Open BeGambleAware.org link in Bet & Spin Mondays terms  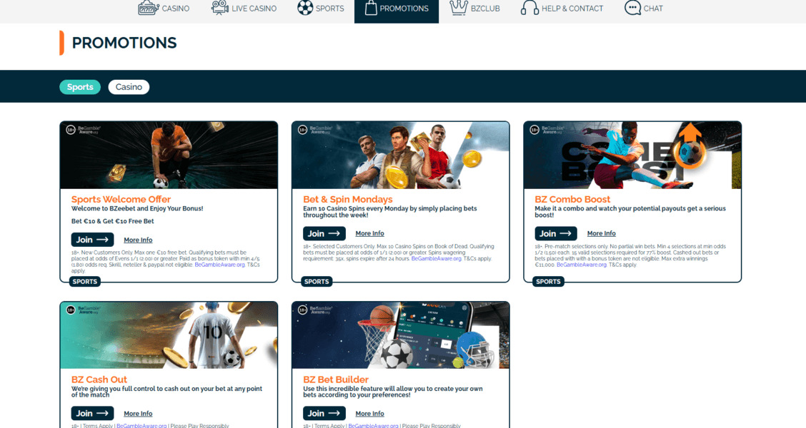tap(436, 259)
